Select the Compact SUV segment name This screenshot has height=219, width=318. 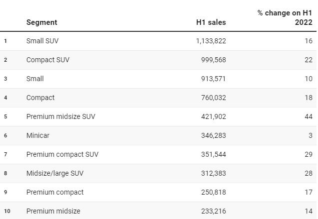click(48, 60)
